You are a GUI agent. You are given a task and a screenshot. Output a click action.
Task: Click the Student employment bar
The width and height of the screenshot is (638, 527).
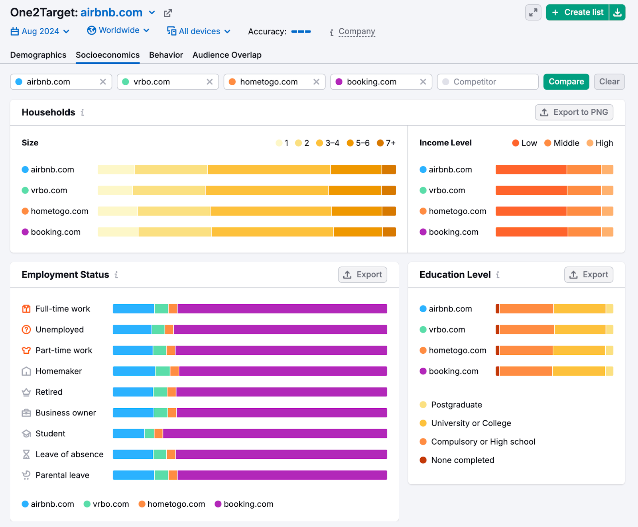pos(250,433)
